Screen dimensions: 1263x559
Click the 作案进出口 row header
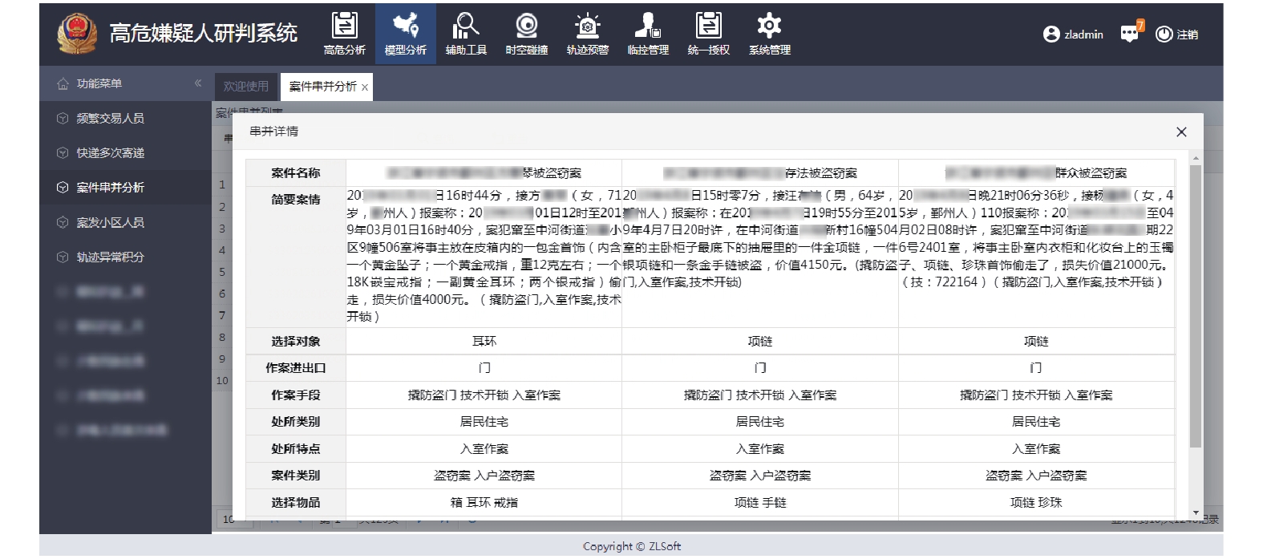click(x=296, y=368)
